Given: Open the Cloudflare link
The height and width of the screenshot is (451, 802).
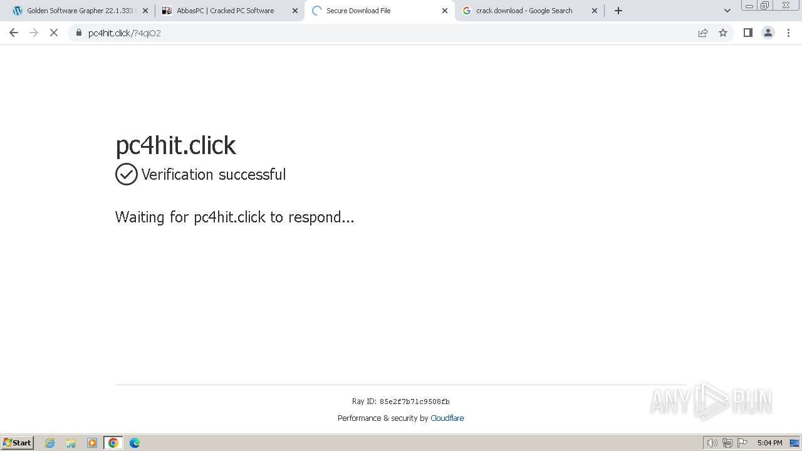Looking at the screenshot, I should (x=447, y=418).
